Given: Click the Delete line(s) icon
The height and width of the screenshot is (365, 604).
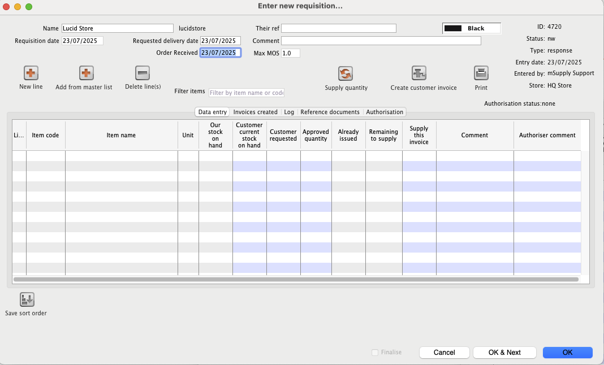Looking at the screenshot, I should coord(143,73).
